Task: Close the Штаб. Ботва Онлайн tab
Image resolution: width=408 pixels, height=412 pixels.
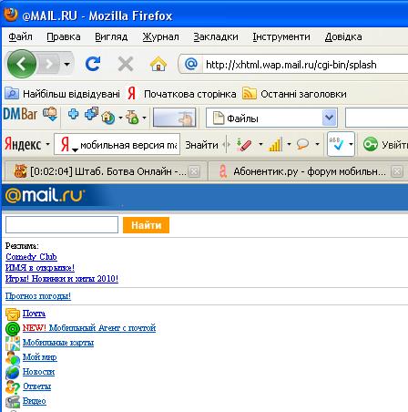Action: pos(194,172)
